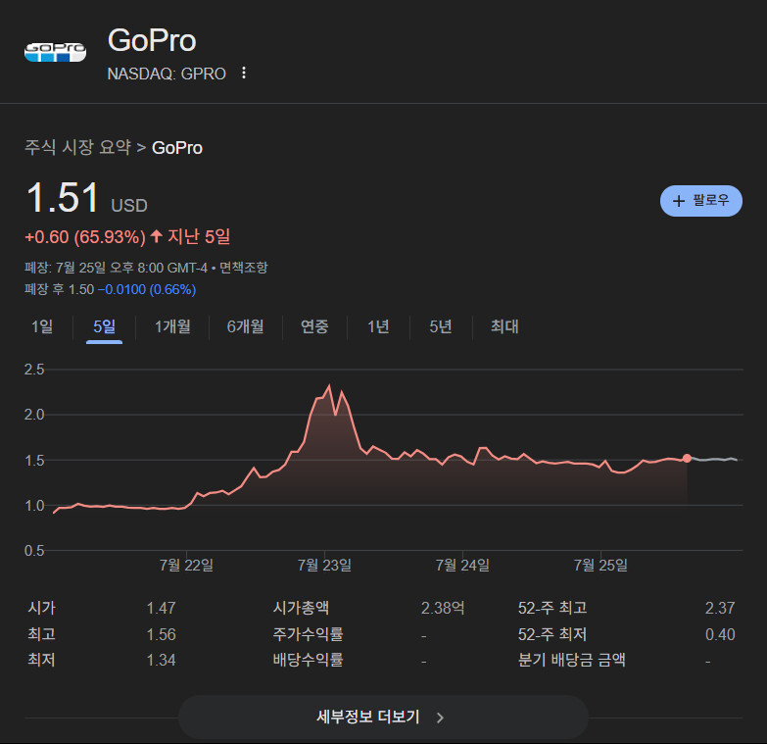Image resolution: width=767 pixels, height=744 pixels.
Task: Click the 최저 value 1.34
Action: [x=161, y=660]
